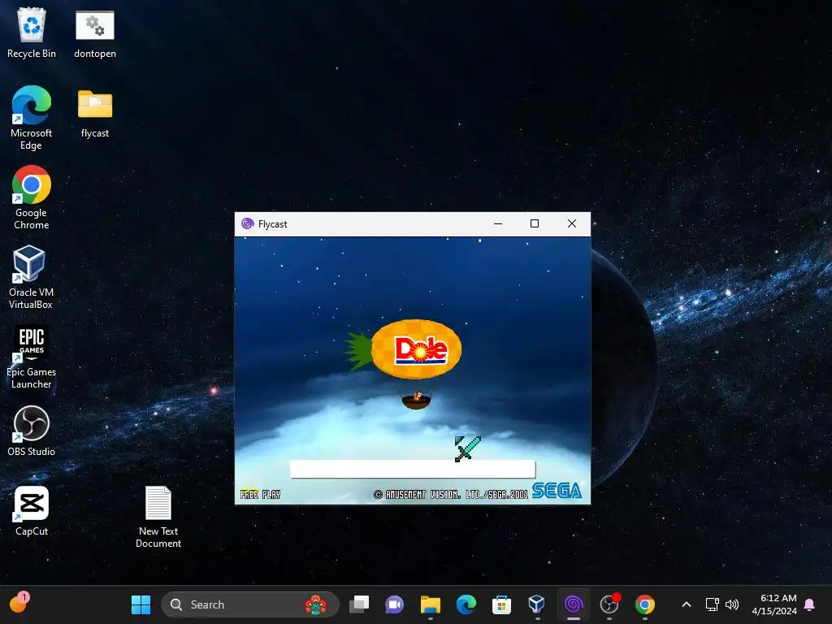Open Task View from the taskbar
Screen dimensions: 832x624
[359, 604]
